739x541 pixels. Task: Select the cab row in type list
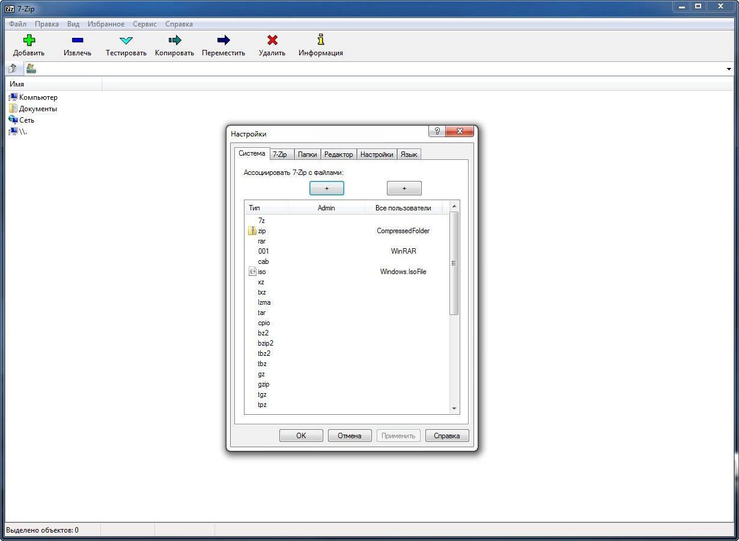click(347, 261)
